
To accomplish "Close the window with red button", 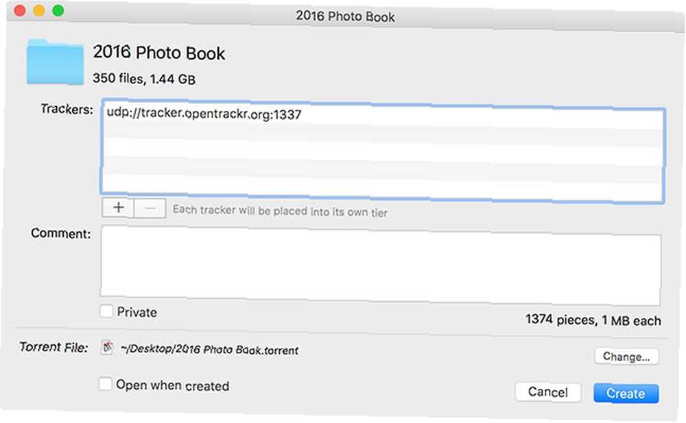I will click(x=20, y=10).
